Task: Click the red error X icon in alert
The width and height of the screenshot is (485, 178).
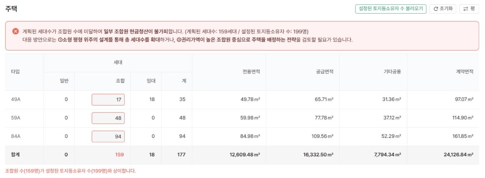Action: click(15, 31)
